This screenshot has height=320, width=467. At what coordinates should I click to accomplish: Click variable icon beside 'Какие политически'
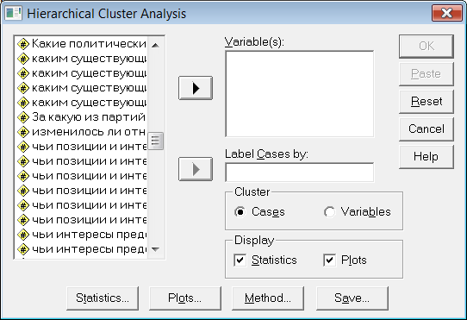click(23, 44)
